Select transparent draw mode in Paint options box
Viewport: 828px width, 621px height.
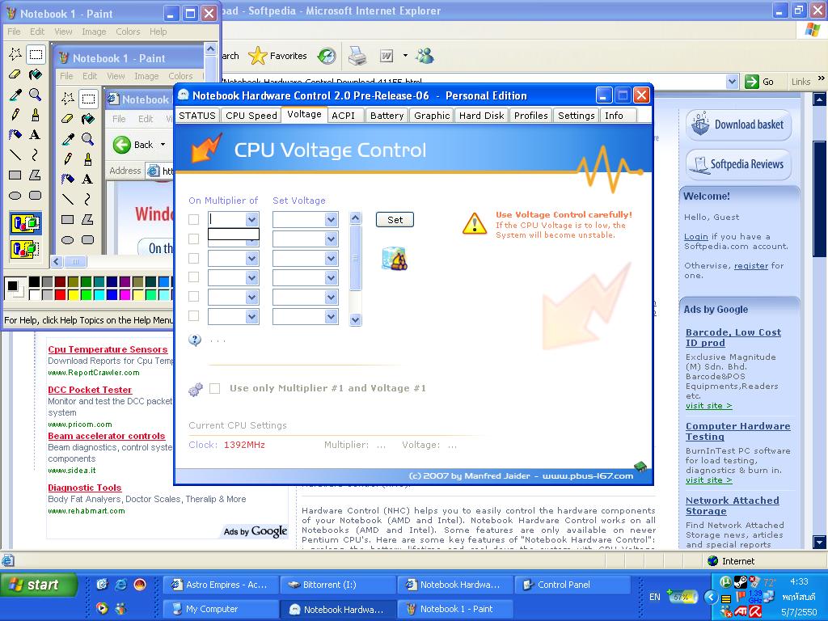(25, 249)
